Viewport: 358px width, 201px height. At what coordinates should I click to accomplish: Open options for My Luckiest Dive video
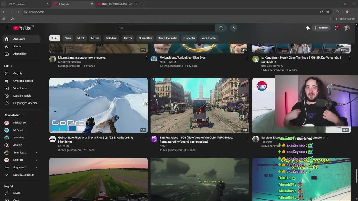248,58
